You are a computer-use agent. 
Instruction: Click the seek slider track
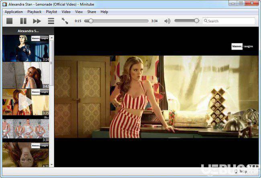point(116,21)
